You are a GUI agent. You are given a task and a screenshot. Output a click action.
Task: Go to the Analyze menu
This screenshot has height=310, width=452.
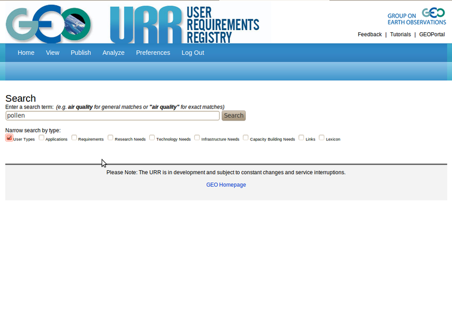tap(114, 53)
